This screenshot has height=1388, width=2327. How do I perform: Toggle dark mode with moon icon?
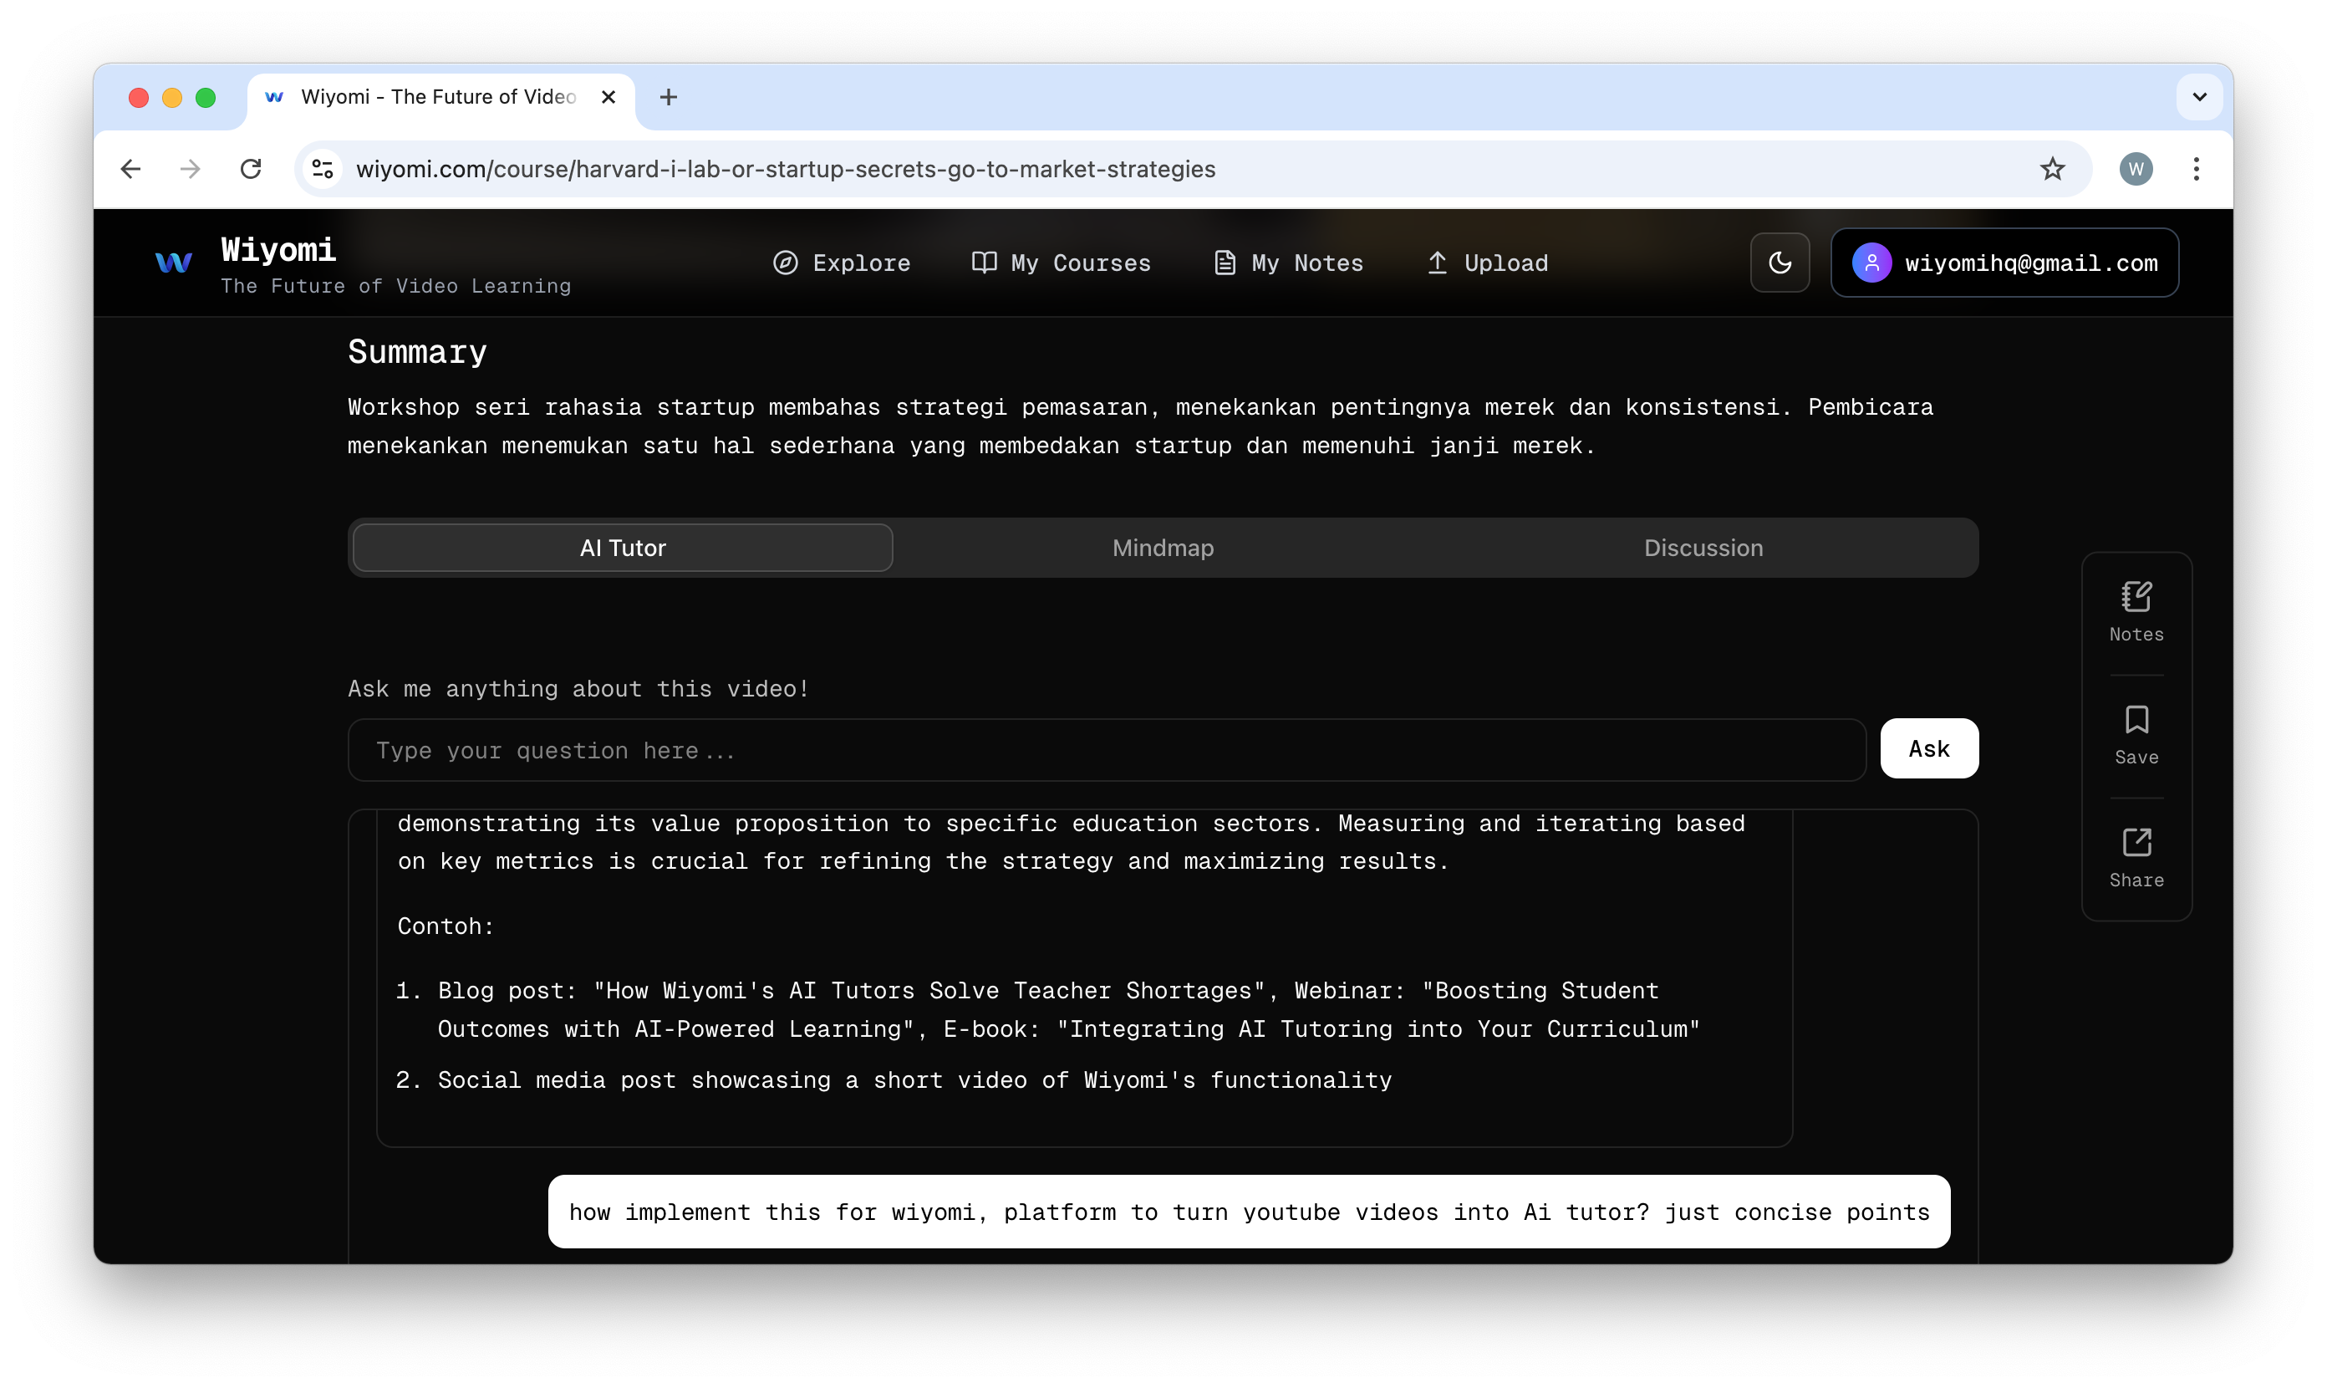click(x=1780, y=263)
